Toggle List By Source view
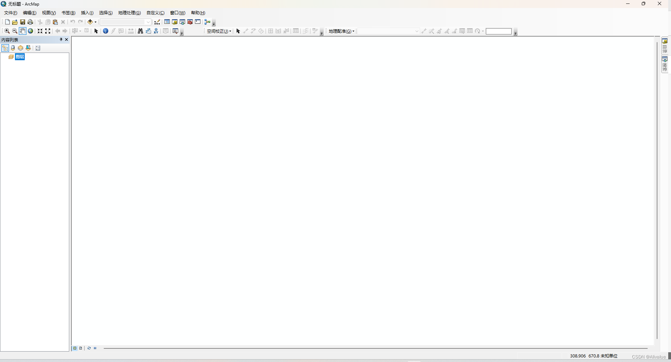The width and height of the screenshot is (671, 362). 13,48
